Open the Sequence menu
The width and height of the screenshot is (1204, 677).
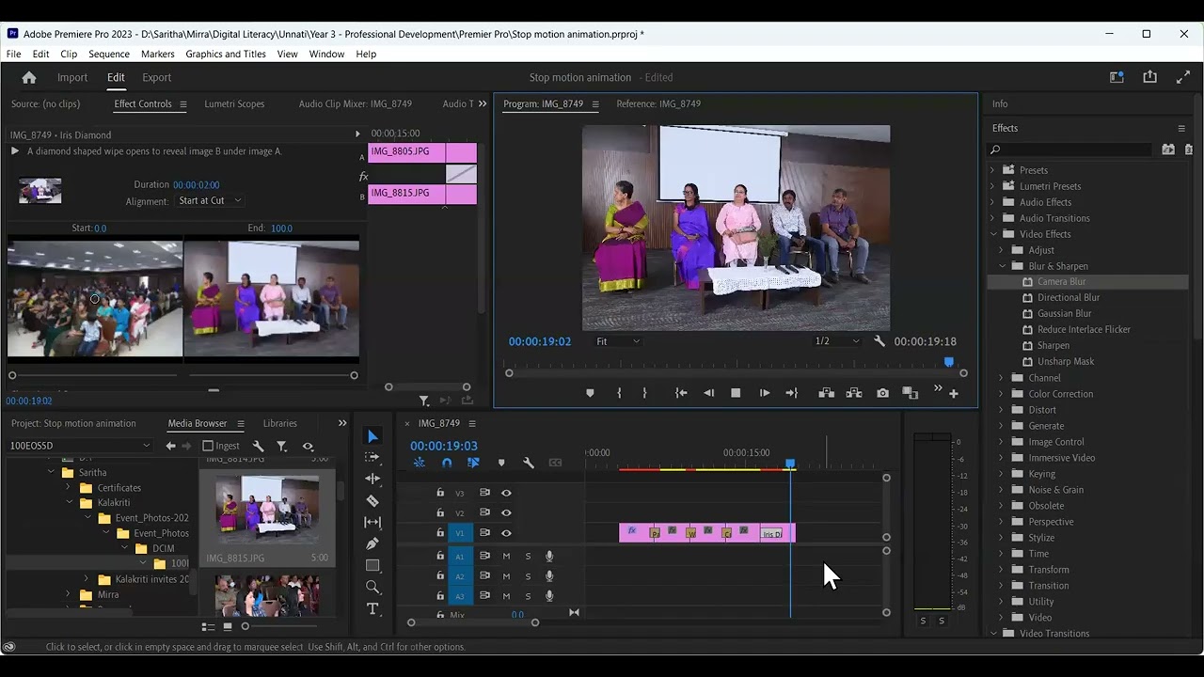coord(109,54)
